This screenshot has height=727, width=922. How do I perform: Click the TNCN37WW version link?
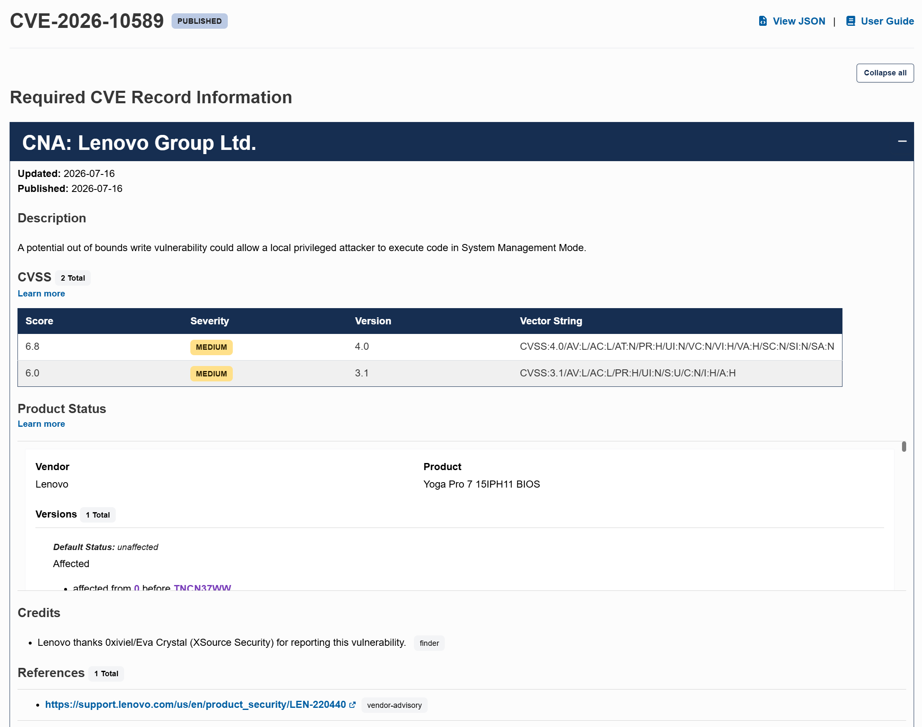coord(202,588)
